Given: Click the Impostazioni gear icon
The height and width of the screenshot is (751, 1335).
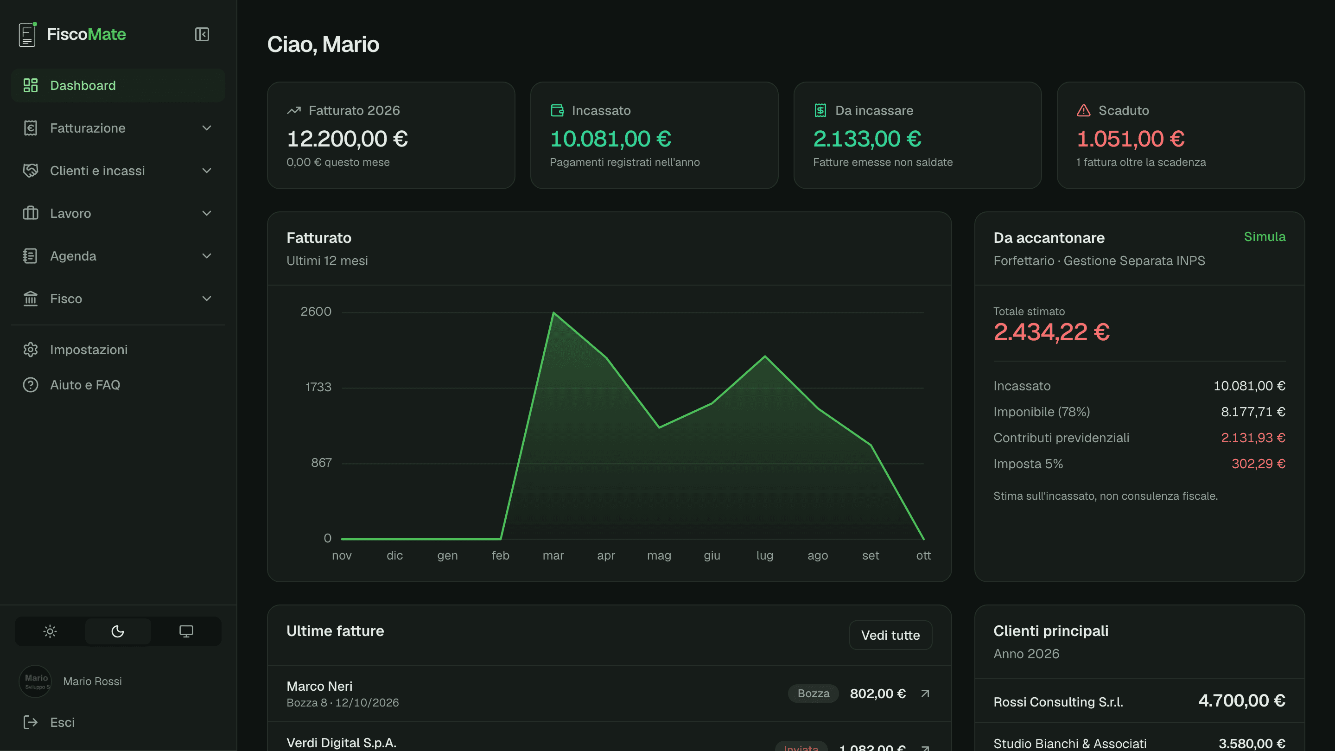Looking at the screenshot, I should click(x=31, y=350).
